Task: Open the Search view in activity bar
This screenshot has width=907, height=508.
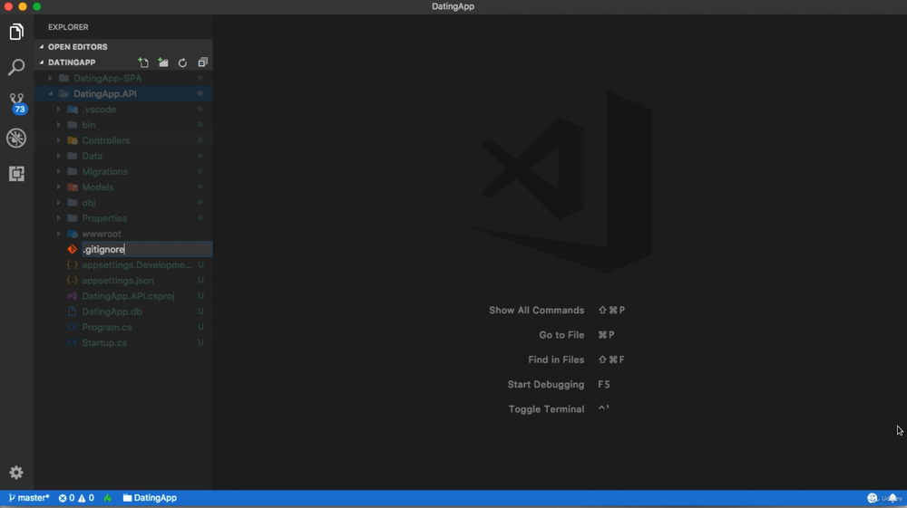Action: pos(16,67)
